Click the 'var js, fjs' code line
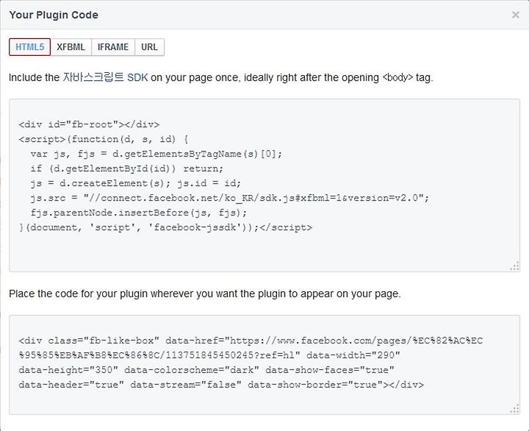Viewport: 529px width, 431px height. 156,154
